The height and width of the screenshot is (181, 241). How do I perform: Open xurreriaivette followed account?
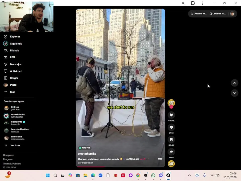coord(15,116)
